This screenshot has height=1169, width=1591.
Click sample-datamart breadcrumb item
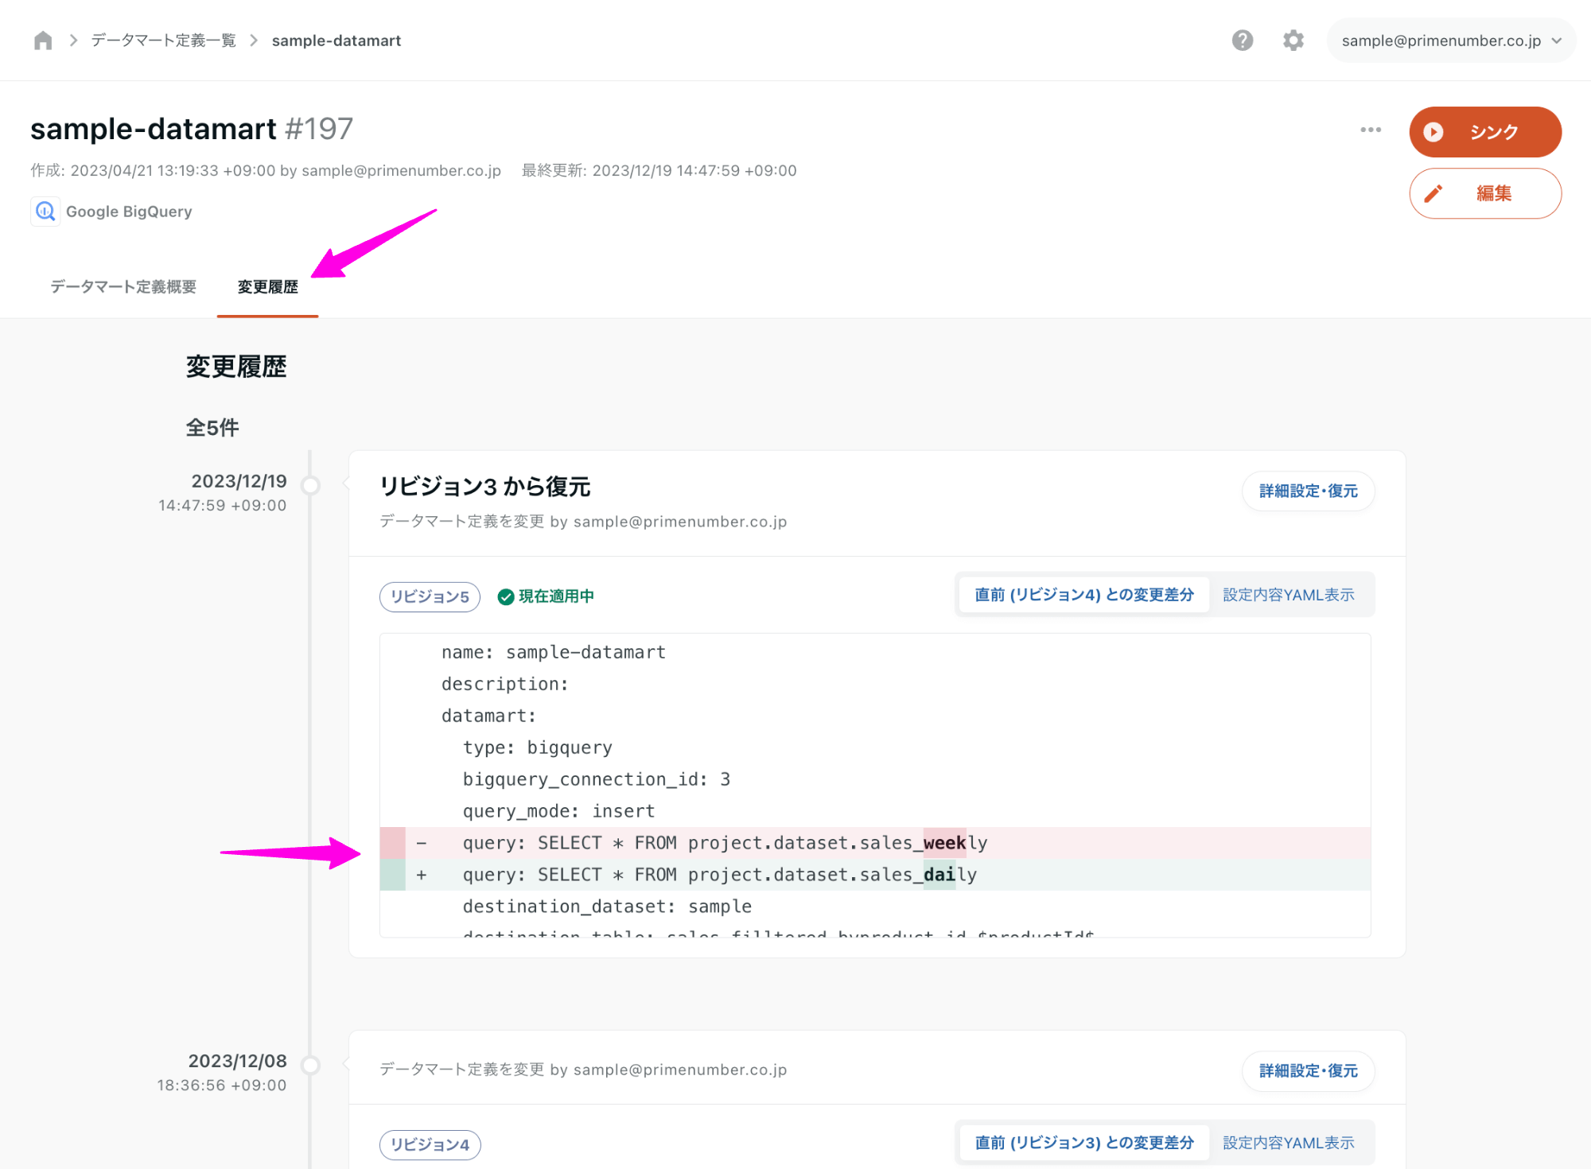(x=336, y=41)
